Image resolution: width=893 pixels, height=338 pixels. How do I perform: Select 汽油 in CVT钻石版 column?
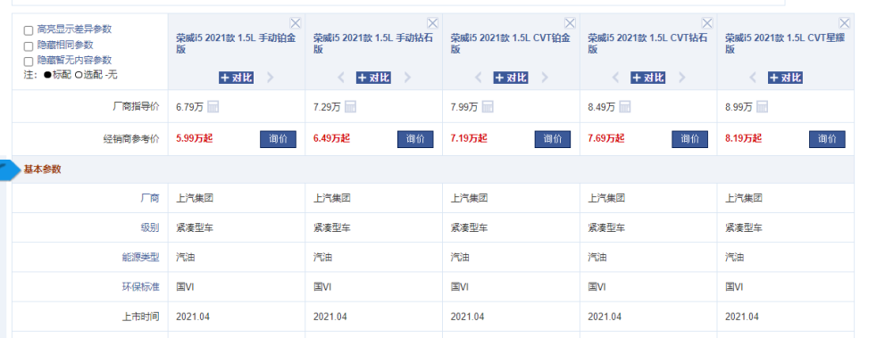click(x=597, y=257)
